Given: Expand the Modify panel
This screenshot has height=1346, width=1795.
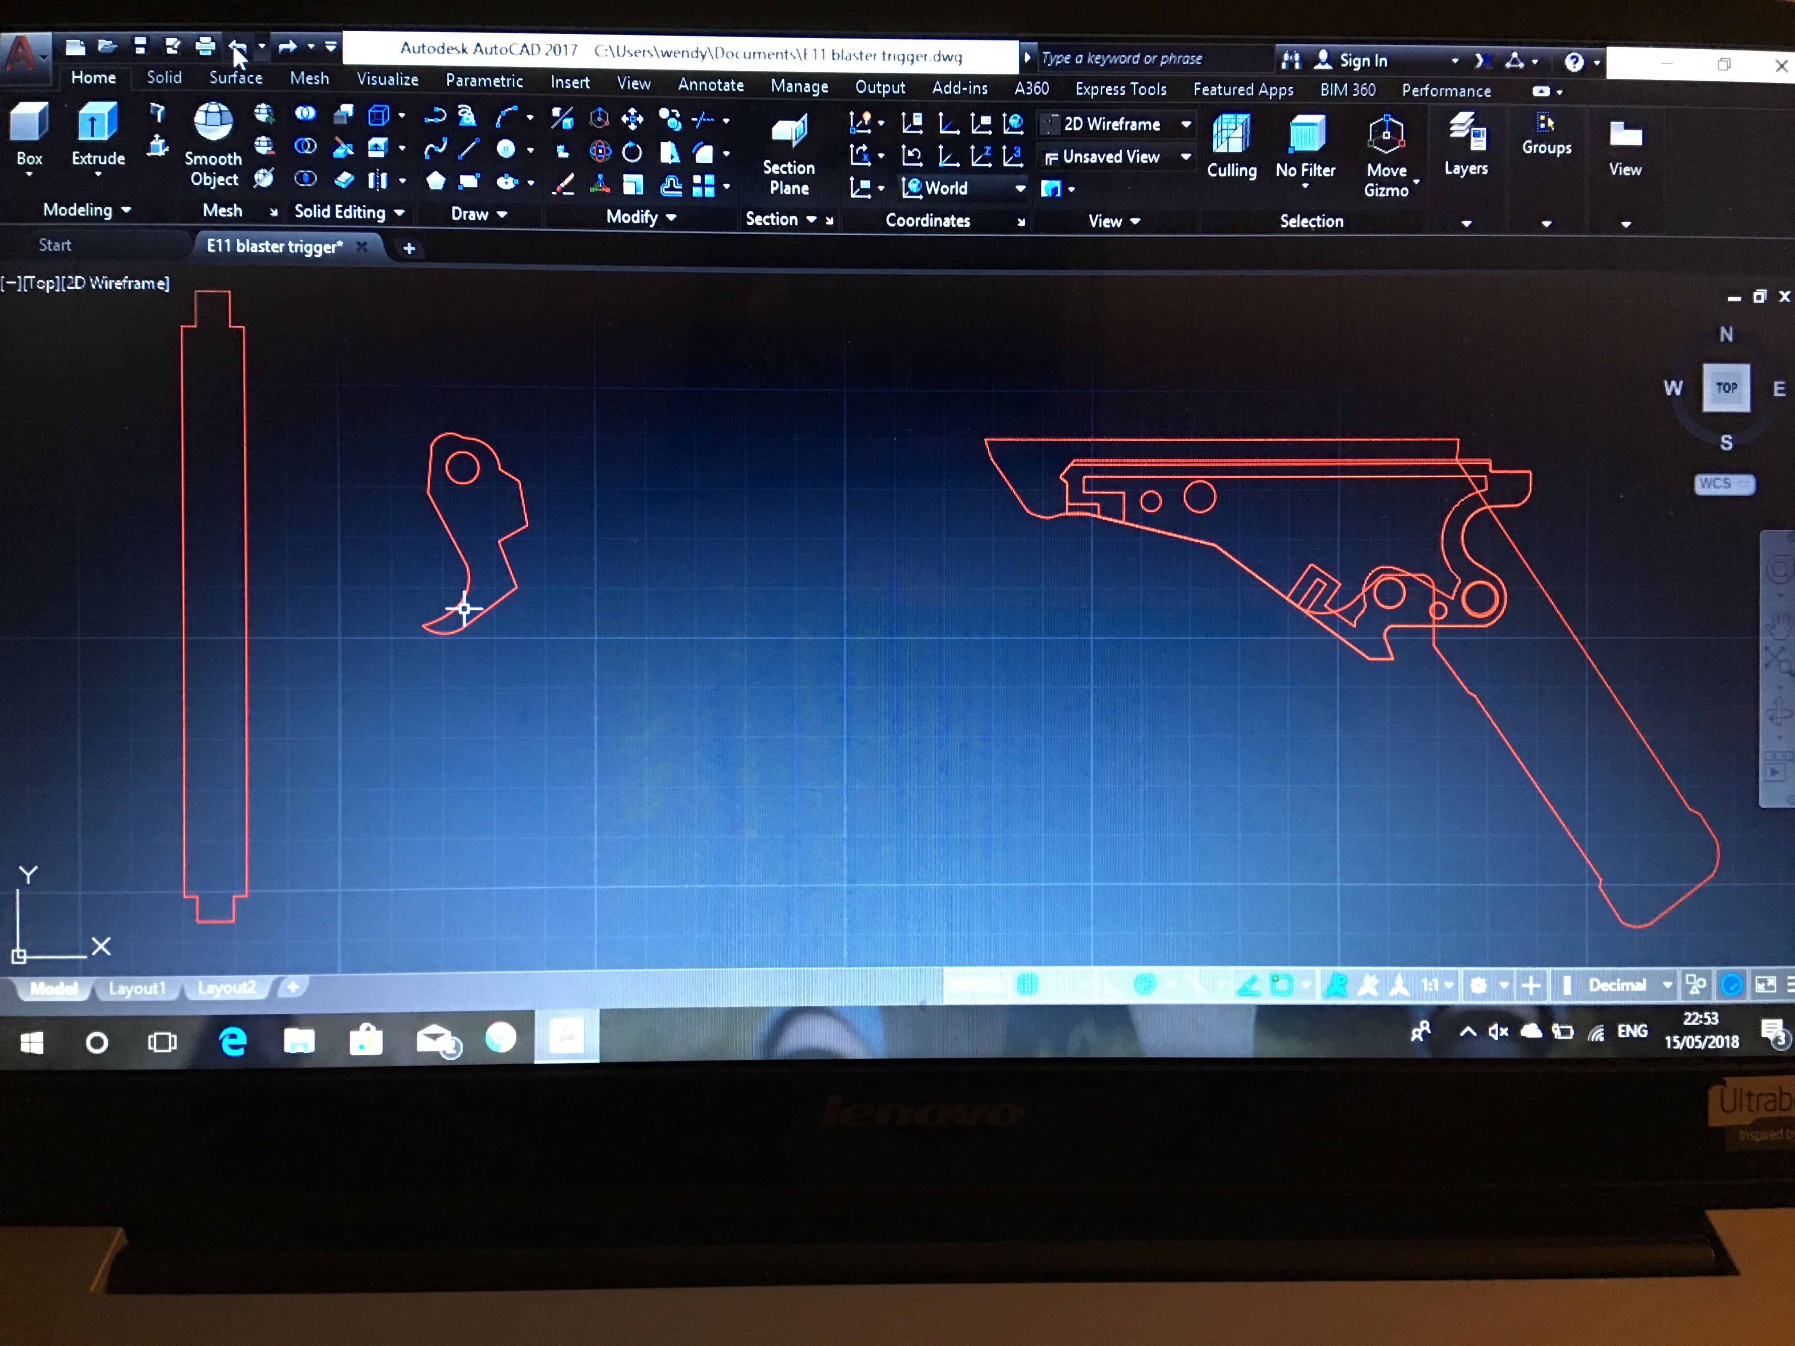Looking at the screenshot, I should (x=641, y=217).
